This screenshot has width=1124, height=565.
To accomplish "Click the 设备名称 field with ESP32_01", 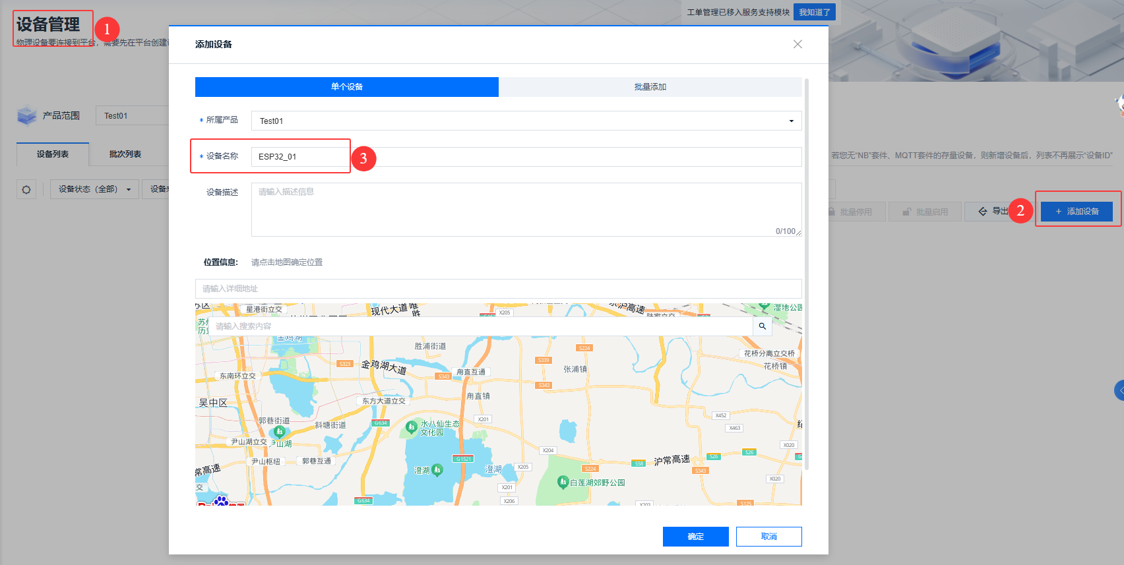I will pos(526,157).
